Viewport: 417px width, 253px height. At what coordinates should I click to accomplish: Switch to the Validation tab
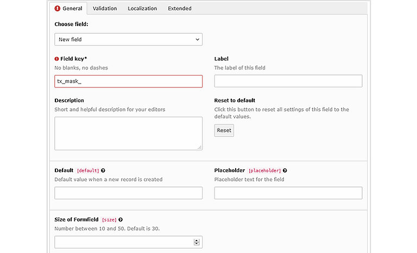(x=105, y=8)
